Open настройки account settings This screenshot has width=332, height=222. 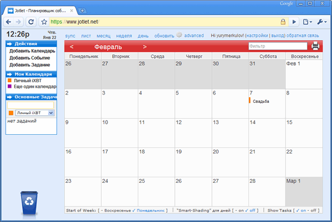pos(257,35)
